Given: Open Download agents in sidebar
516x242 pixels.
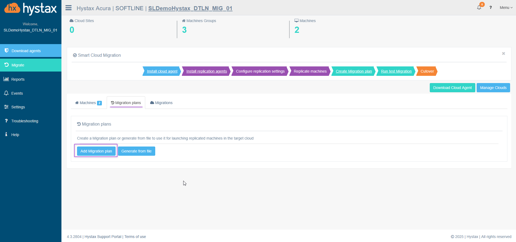Looking at the screenshot, I should [26, 51].
